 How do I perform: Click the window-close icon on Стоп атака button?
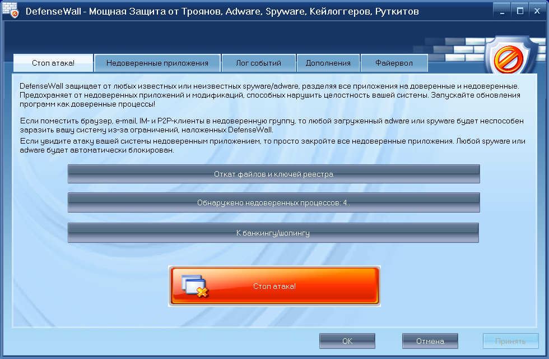coord(195,286)
